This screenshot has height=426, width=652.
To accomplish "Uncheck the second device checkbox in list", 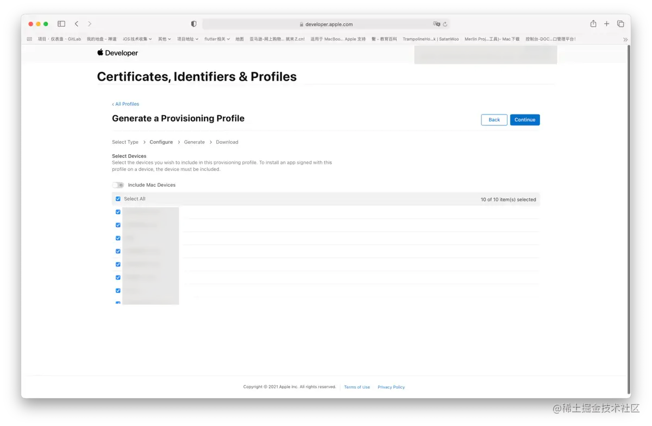I will click(118, 225).
